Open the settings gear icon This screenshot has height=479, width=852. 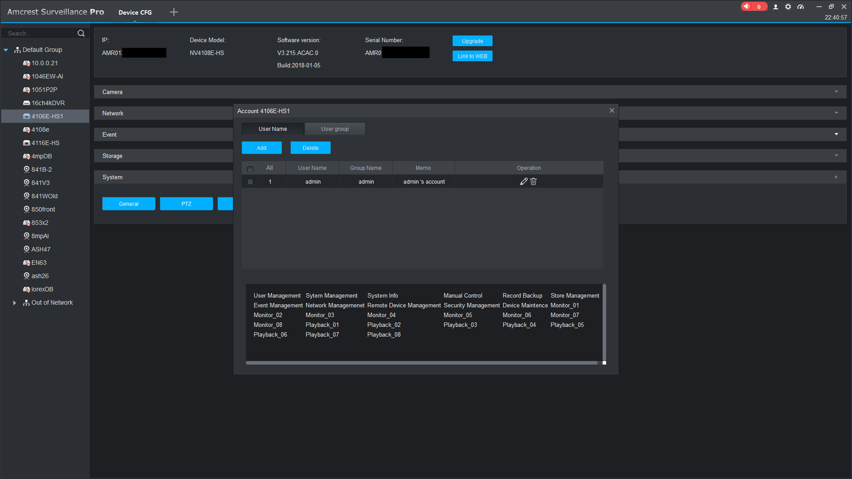tap(788, 7)
